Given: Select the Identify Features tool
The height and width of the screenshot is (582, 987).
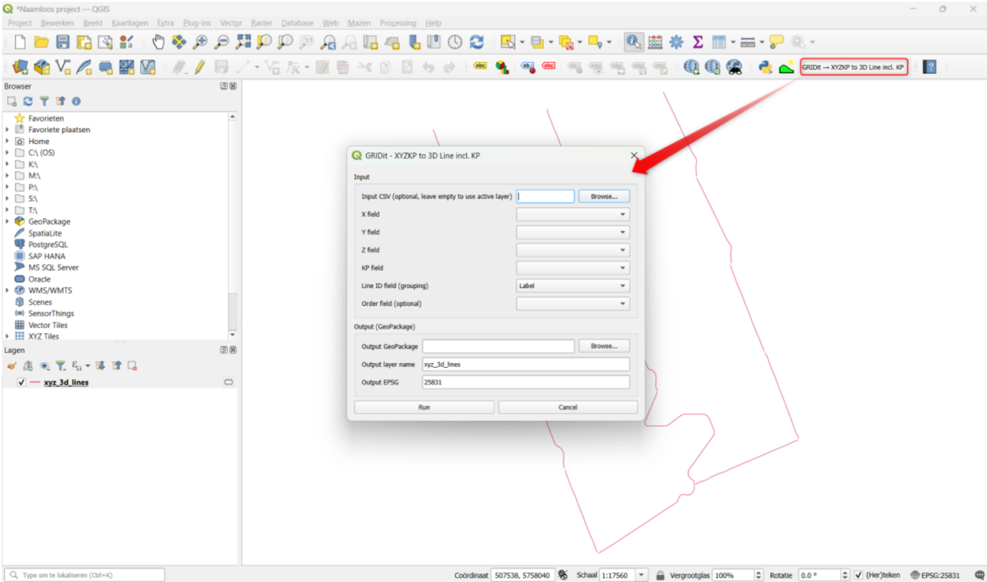Looking at the screenshot, I should click(633, 42).
